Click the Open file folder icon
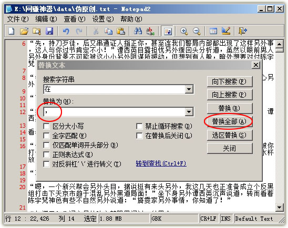 (x=24, y=31)
